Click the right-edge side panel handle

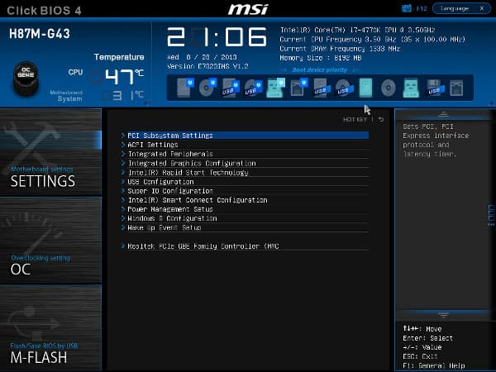tap(491, 215)
